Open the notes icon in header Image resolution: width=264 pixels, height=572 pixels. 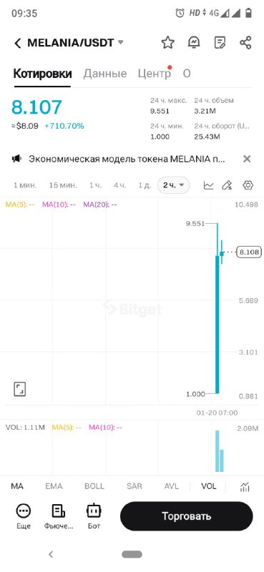pyautogui.click(x=220, y=43)
